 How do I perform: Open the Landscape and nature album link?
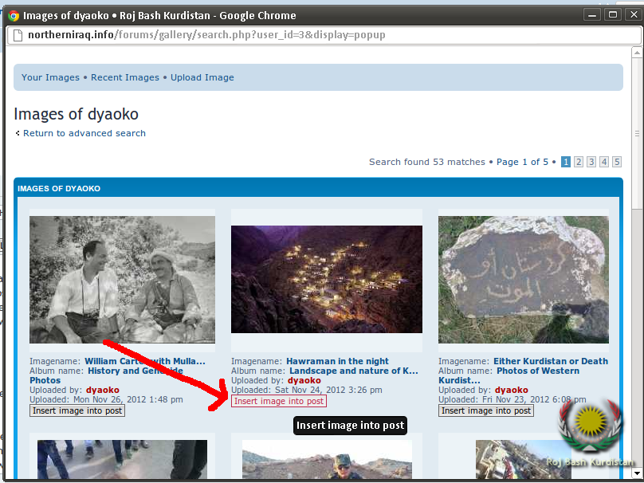coord(353,371)
